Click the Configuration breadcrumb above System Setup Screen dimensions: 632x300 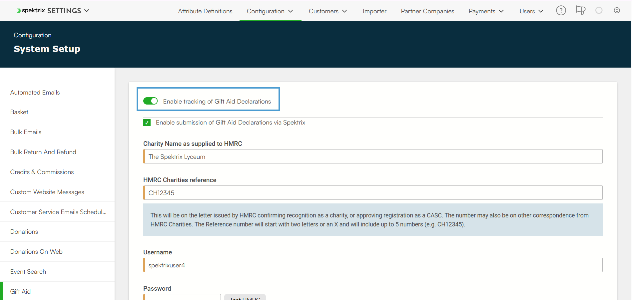coord(33,35)
